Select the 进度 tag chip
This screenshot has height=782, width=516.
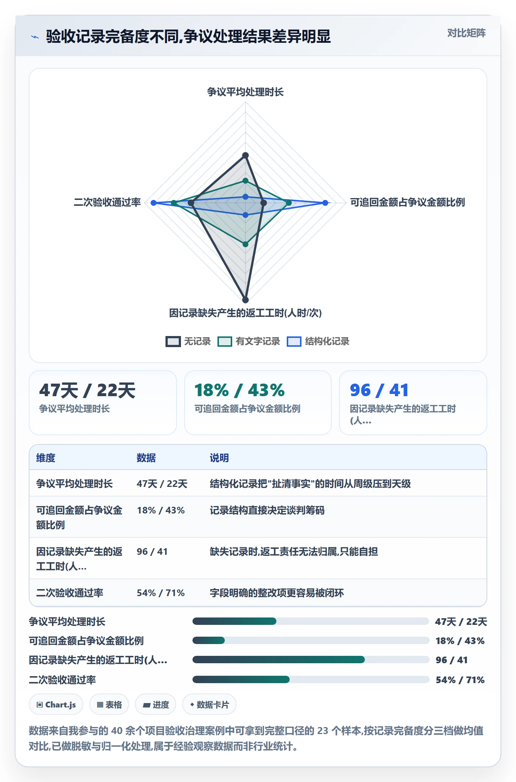click(156, 705)
